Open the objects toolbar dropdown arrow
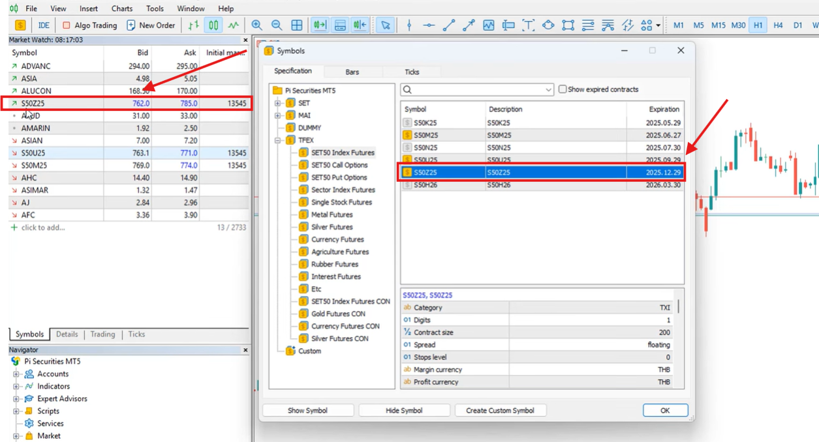819x442 pixels. 658,25
